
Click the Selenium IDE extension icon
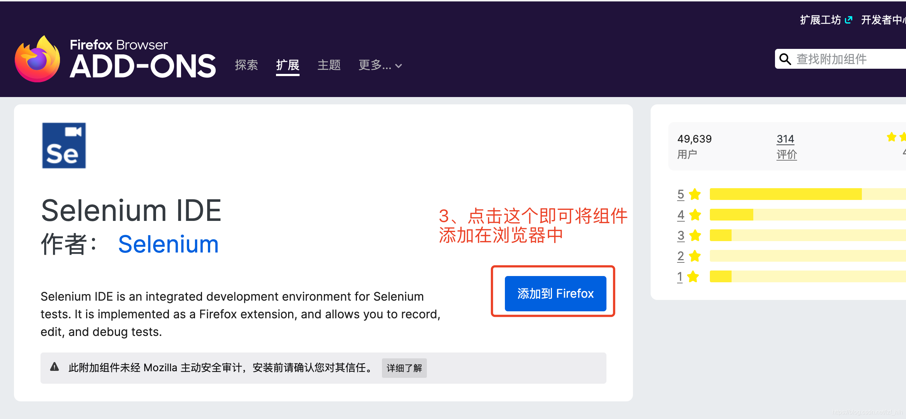click(x=64, y=146)
